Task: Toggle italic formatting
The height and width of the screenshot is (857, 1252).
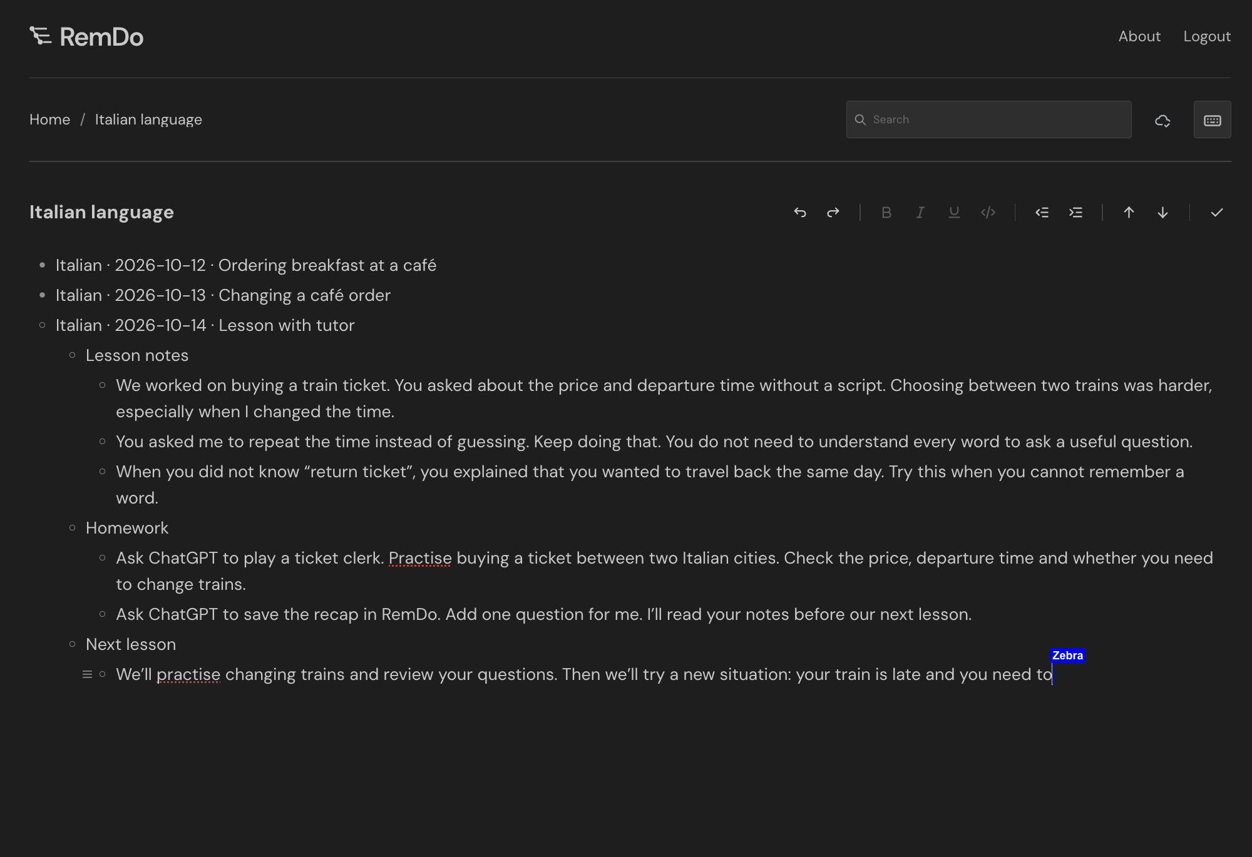Action: (x=920, y=213)
